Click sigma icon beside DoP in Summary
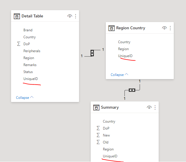This screenshot has height=162, width=186. pyautogui.click(x=98, y=128)
